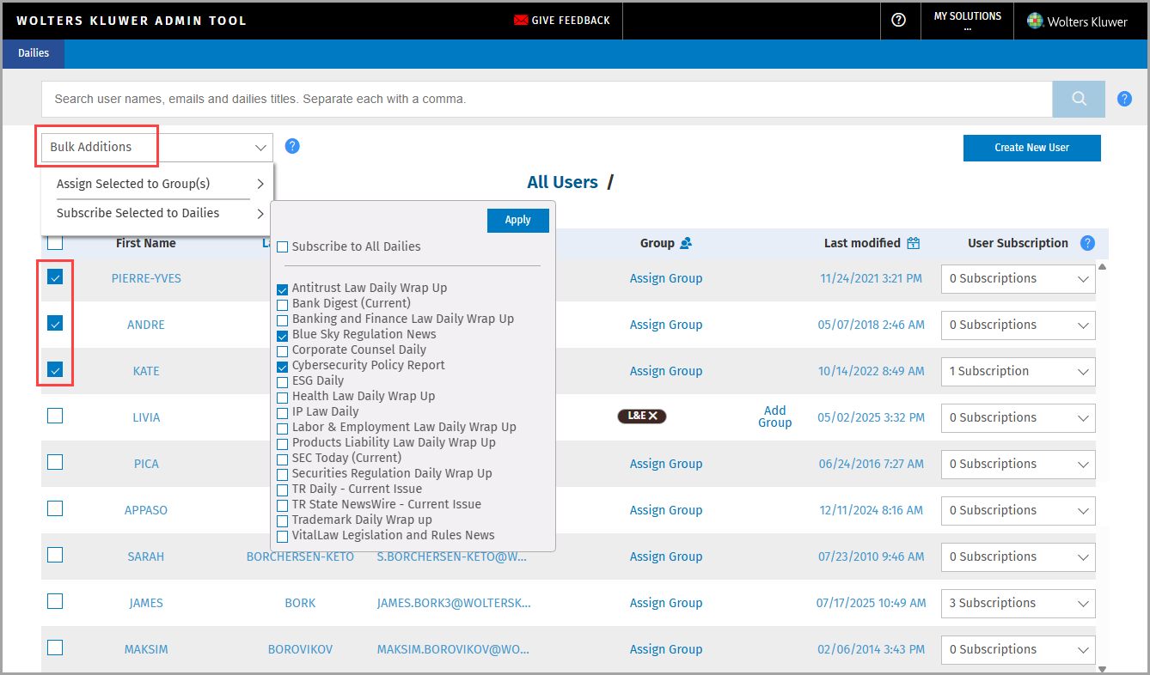Open search help icon beside search bar

coord(1124,99)
